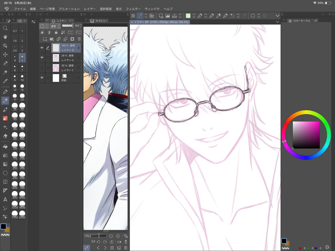
Task: Open the ヘルプ menu
Action: click(168, 9)
